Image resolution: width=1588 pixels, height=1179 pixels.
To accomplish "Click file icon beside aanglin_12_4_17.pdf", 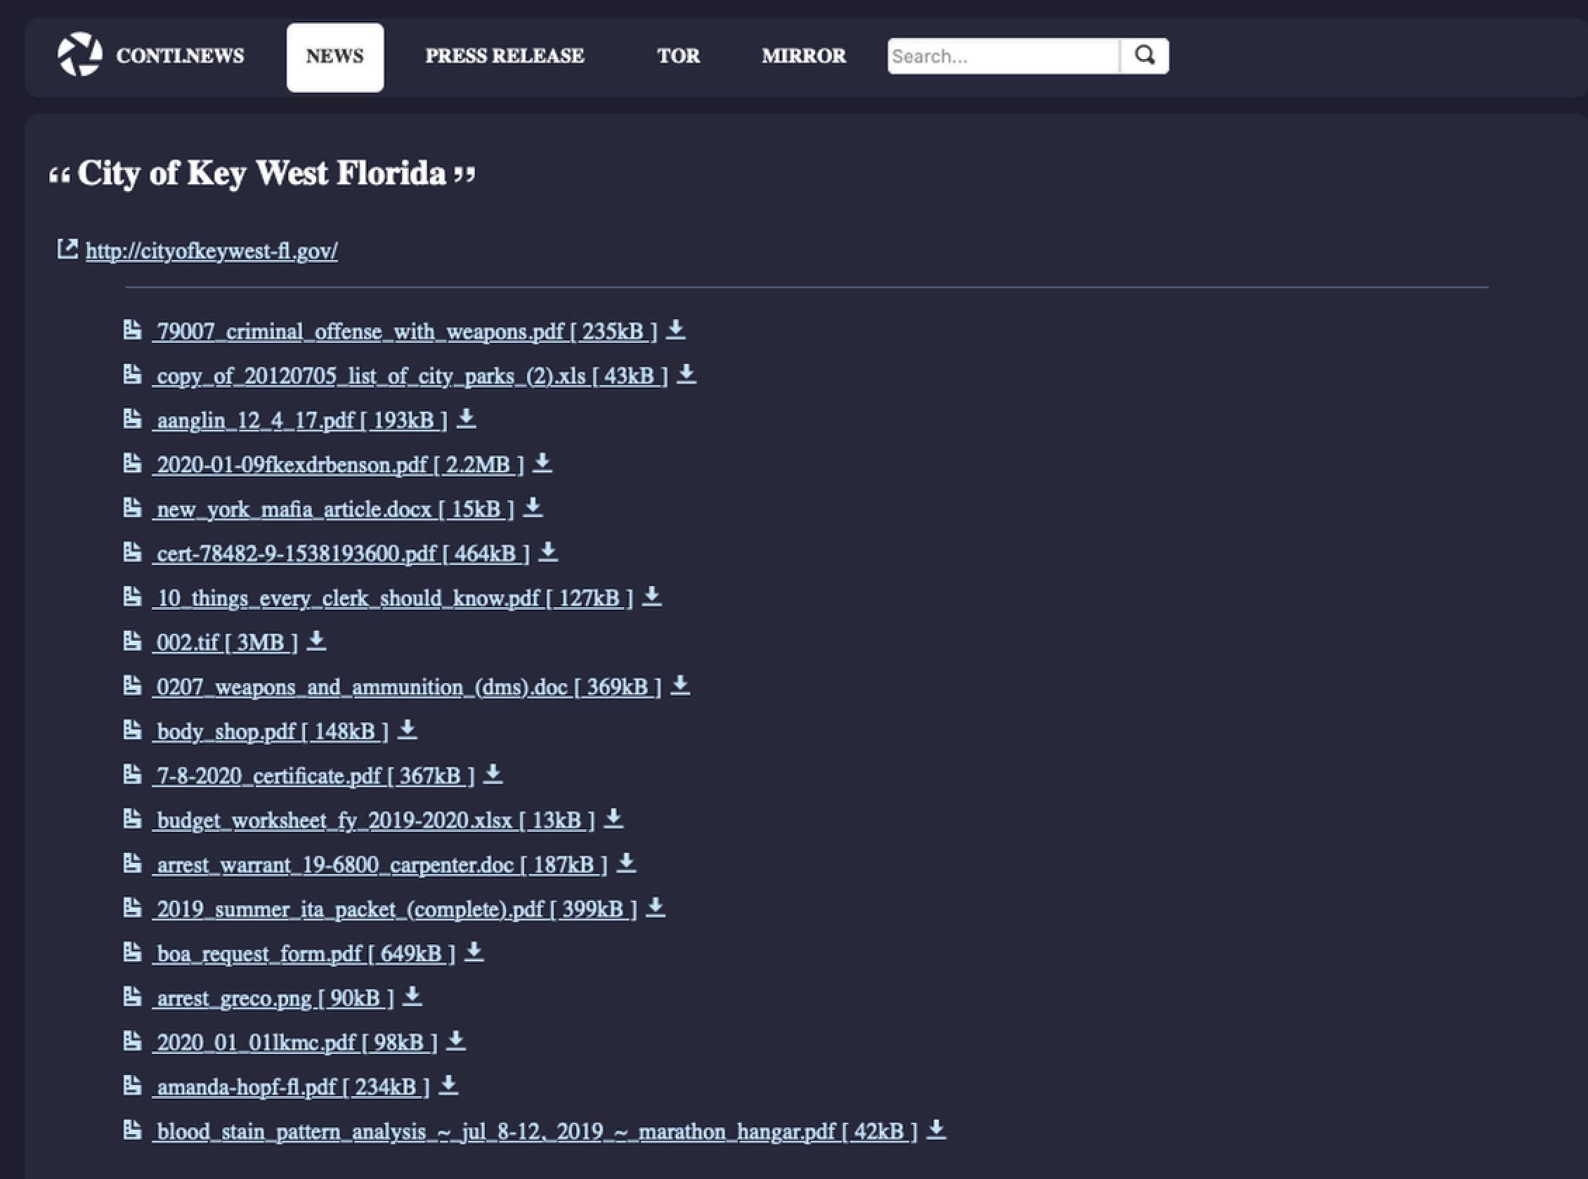I will click(132, 418).
